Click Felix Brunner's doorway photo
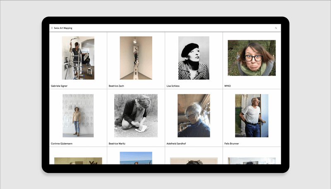Viewport: 331px width, 189px height. [252, 116]
